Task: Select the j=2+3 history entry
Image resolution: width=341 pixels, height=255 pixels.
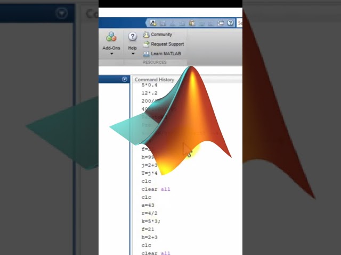Action: 149,165
